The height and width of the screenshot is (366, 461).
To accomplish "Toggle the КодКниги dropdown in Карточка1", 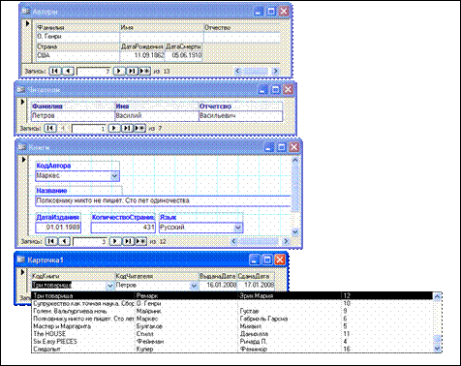I will point(109,286).
